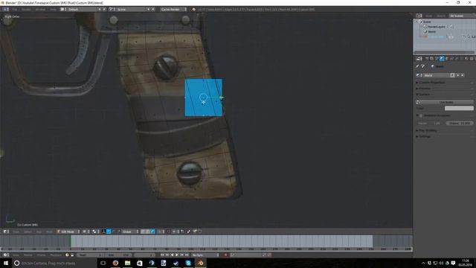Open the Global transform orientation dropdown
This screenshot has width=476, height=268.
pos(130,232)
